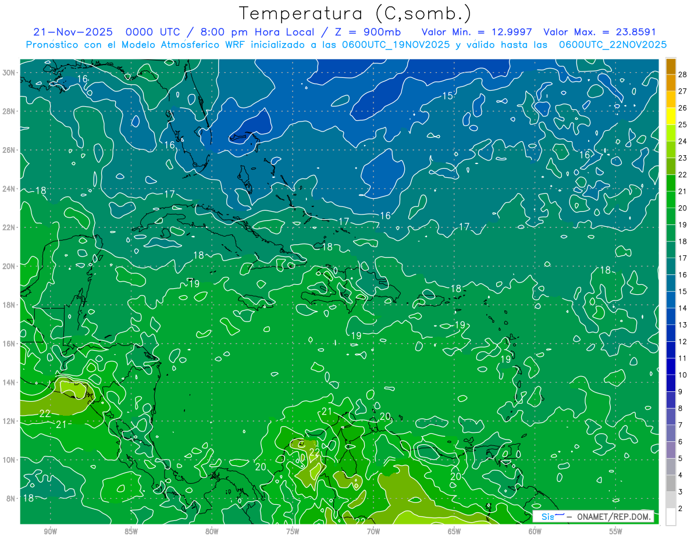Click the '70W' longitude label
This screenshot has width=698, height=539.
click(x=373, y=531)
